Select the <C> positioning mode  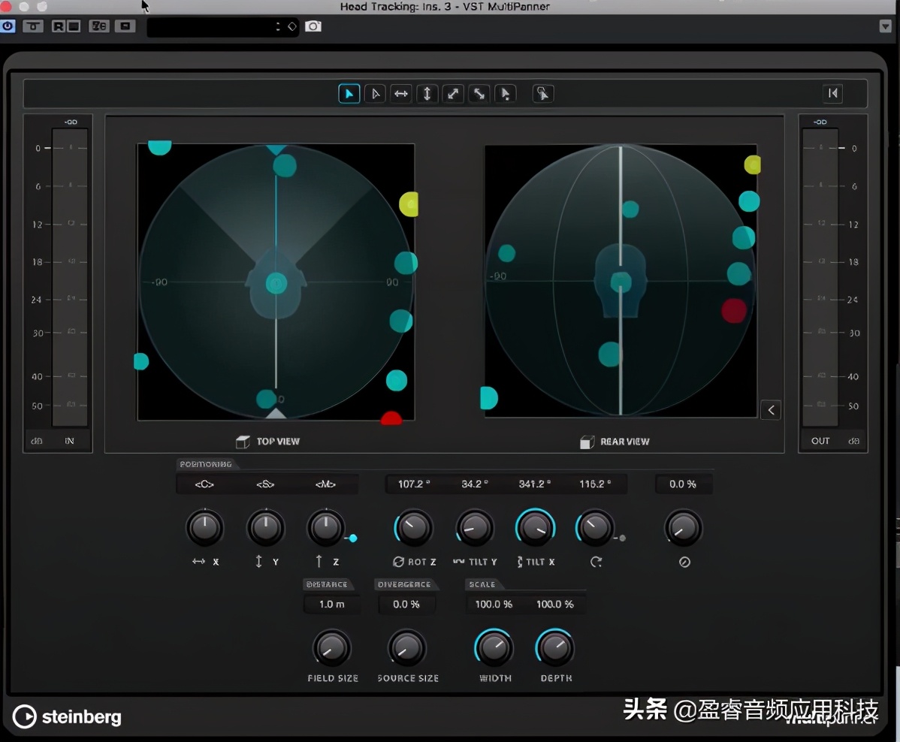click(x=204, y=484)
